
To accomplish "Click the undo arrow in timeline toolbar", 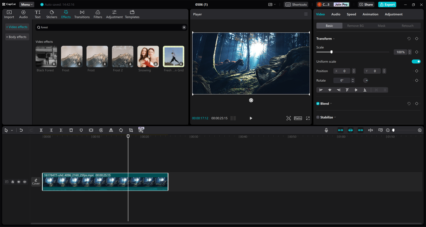I will click(21, 130).
